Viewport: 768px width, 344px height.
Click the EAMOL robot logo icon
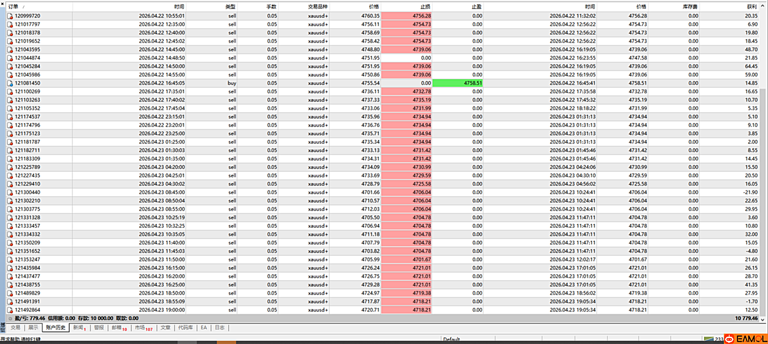coord(730,339)
